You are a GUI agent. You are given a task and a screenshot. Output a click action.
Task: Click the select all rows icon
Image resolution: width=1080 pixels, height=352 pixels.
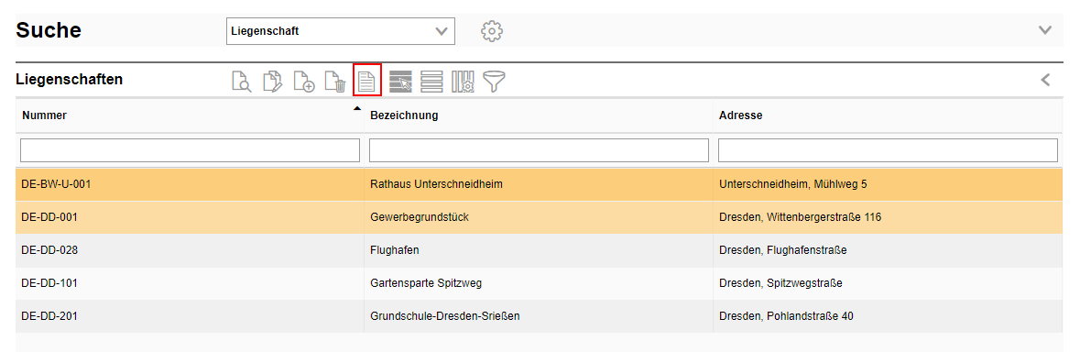(x=401, y=82)
